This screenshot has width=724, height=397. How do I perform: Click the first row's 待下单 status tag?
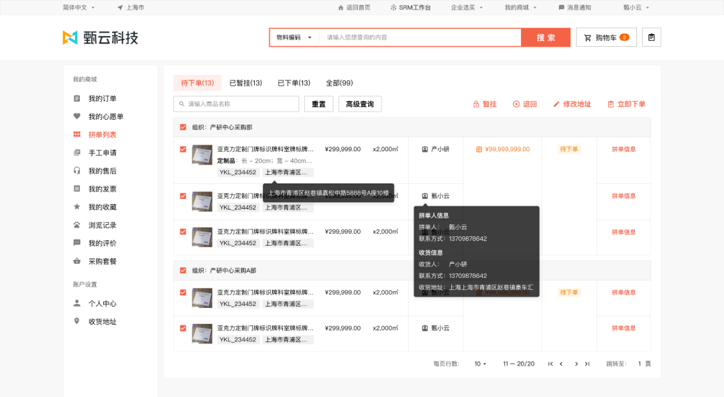click(x=569, y=149)
